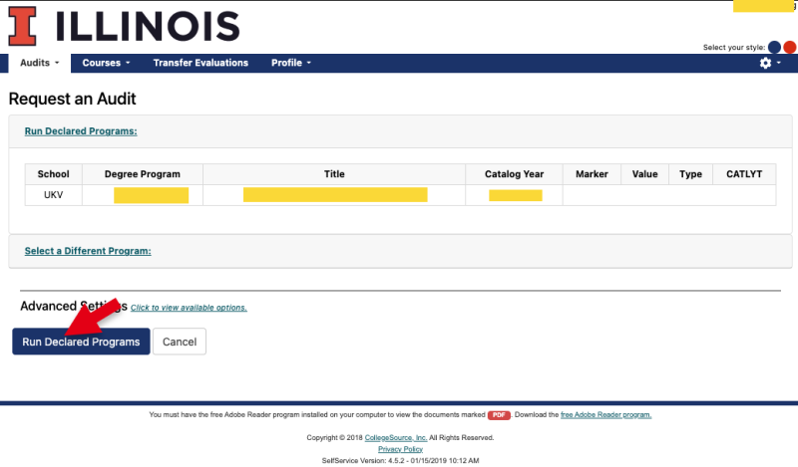Screen dimensions: 798x467
Task: Select the blue style color
Action: [774, 47]
